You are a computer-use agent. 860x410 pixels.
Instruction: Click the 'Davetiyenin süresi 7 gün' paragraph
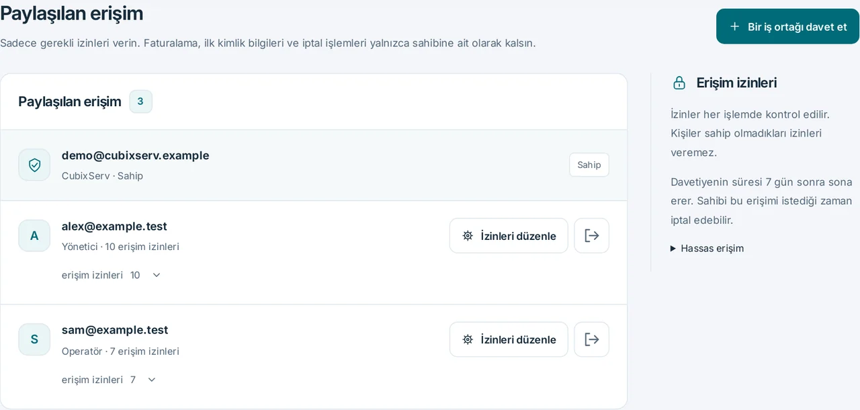[761, 201]
